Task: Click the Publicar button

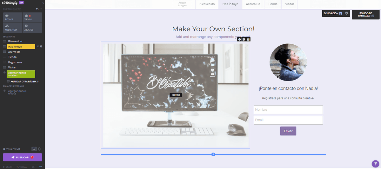Action: click(22, 157)
